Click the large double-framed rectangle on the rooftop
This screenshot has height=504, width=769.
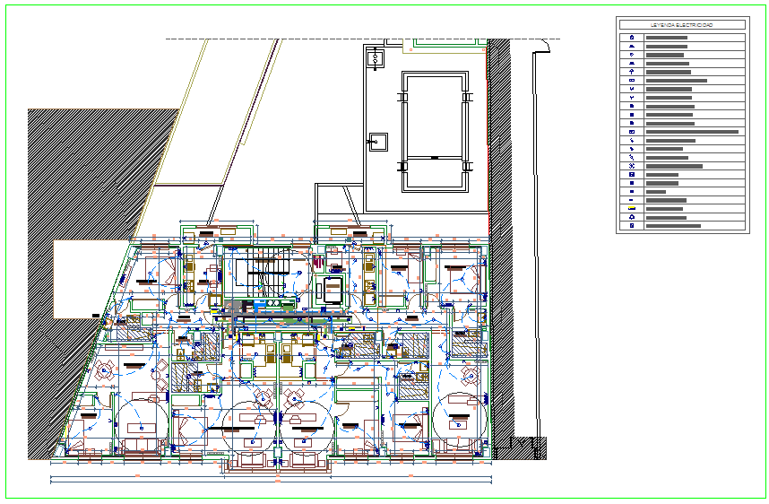coord(435,131)
